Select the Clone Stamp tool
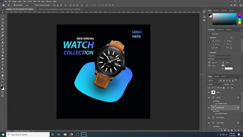The width and height of the screenshot is (243, 137). [x=3, y=42]
